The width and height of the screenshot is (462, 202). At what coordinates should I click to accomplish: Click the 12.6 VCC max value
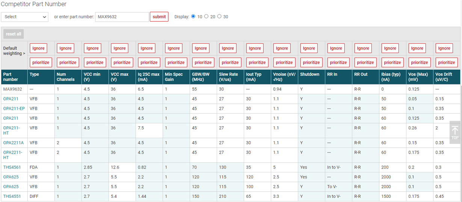(115, 167)
